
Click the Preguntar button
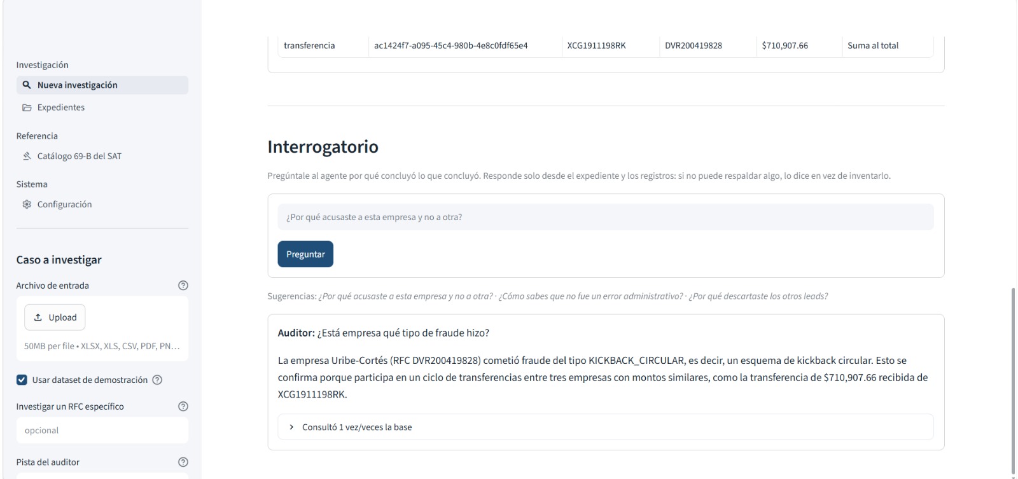[x=305, y=254]
